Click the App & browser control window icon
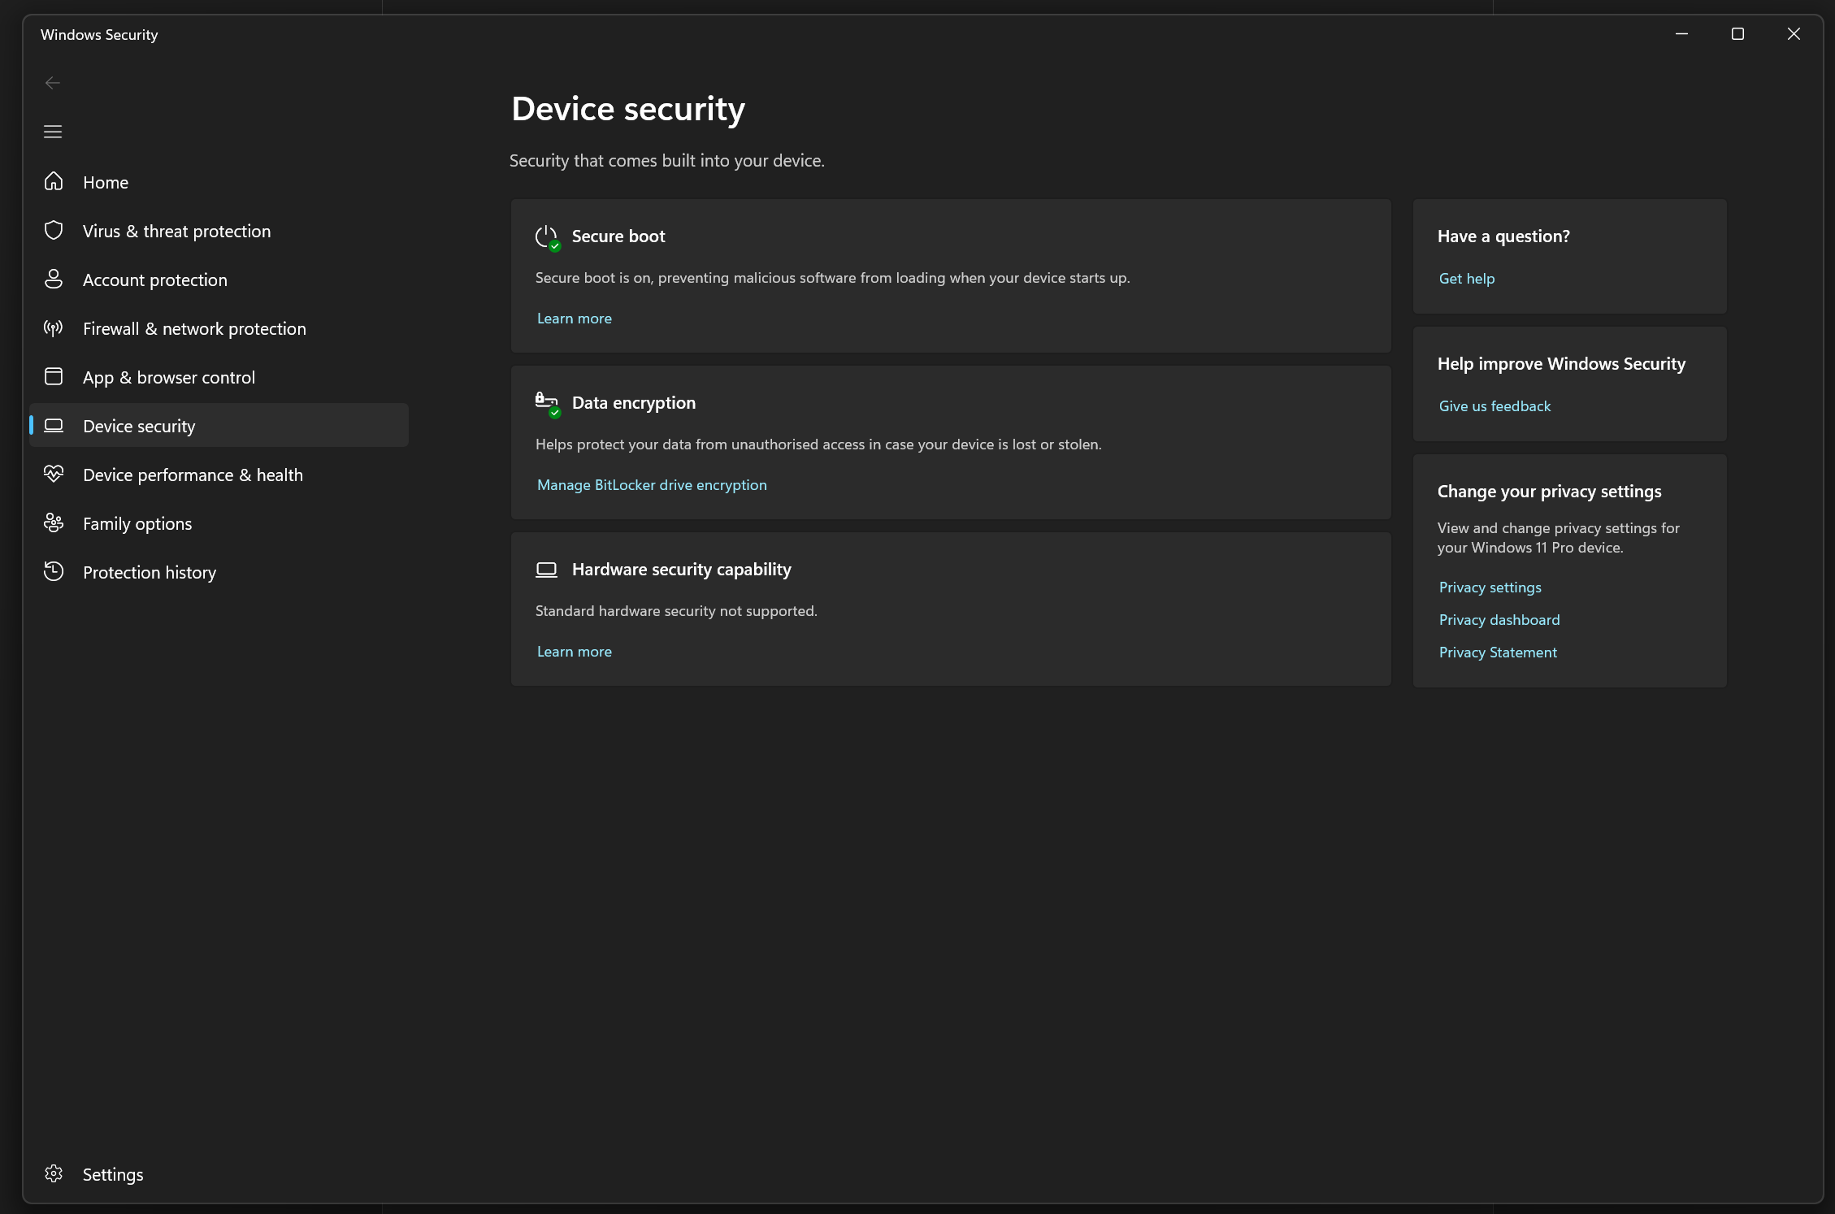Viewport: 1835px width, 1214px height. [54, 376]
